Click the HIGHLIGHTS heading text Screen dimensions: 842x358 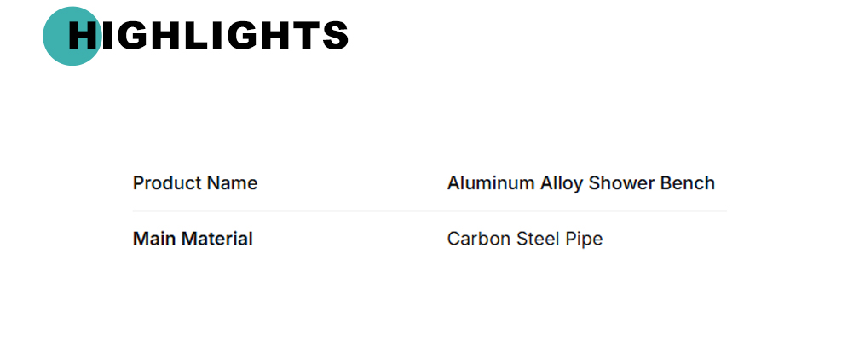click(x=208, y=36)
